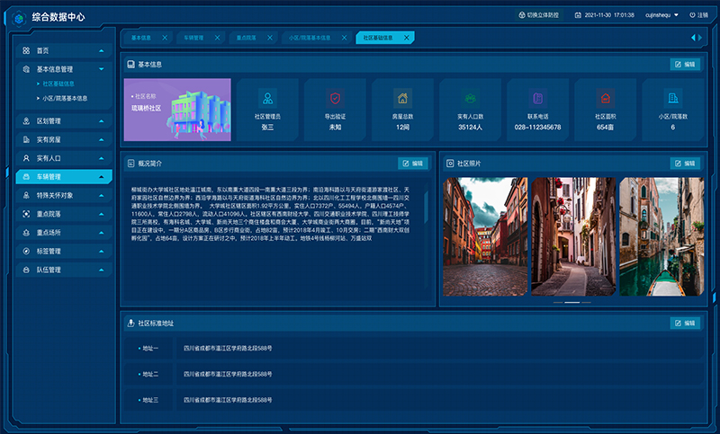The width and height of the screenshot is (720, 434).
Task: Click 注销 to log out
Action: tap(699, 15)
